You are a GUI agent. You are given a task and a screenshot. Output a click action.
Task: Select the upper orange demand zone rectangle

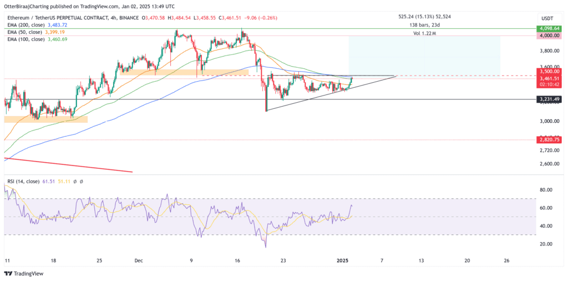pyautogui.click(x=183, y=72)
